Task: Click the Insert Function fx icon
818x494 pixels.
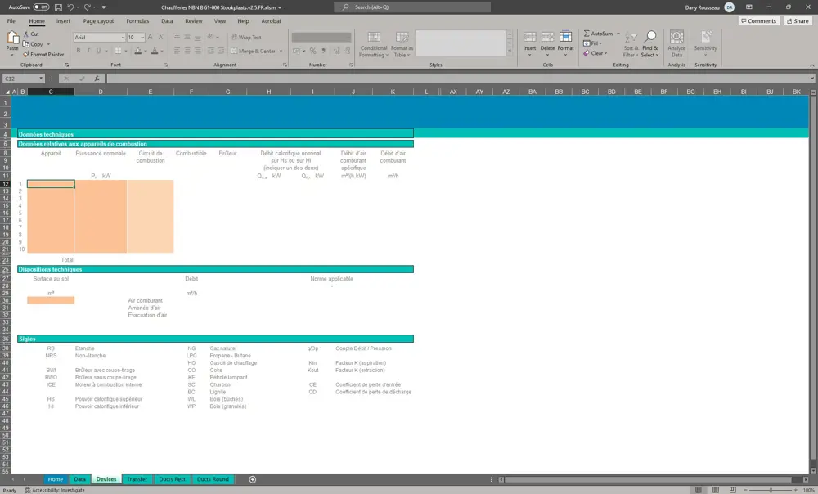Action: coord(97,79)
